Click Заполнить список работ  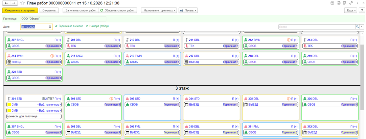tap(81, 10)
